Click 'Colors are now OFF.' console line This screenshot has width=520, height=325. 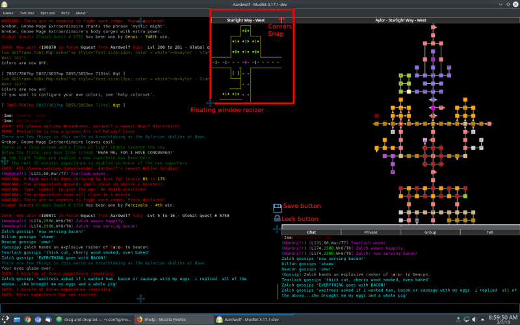tap(25, 63)
